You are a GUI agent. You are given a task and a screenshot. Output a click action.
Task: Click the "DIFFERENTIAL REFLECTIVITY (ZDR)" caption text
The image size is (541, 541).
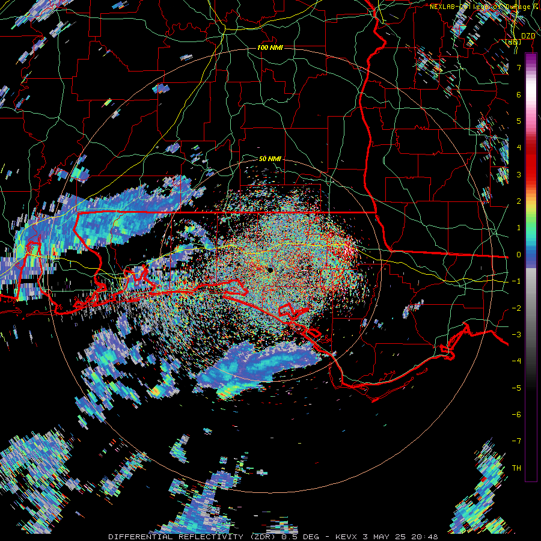click(x=191, y=537)
